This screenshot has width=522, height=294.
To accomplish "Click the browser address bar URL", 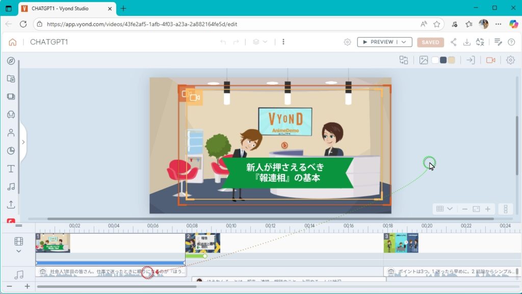I will tap(142, 24).
